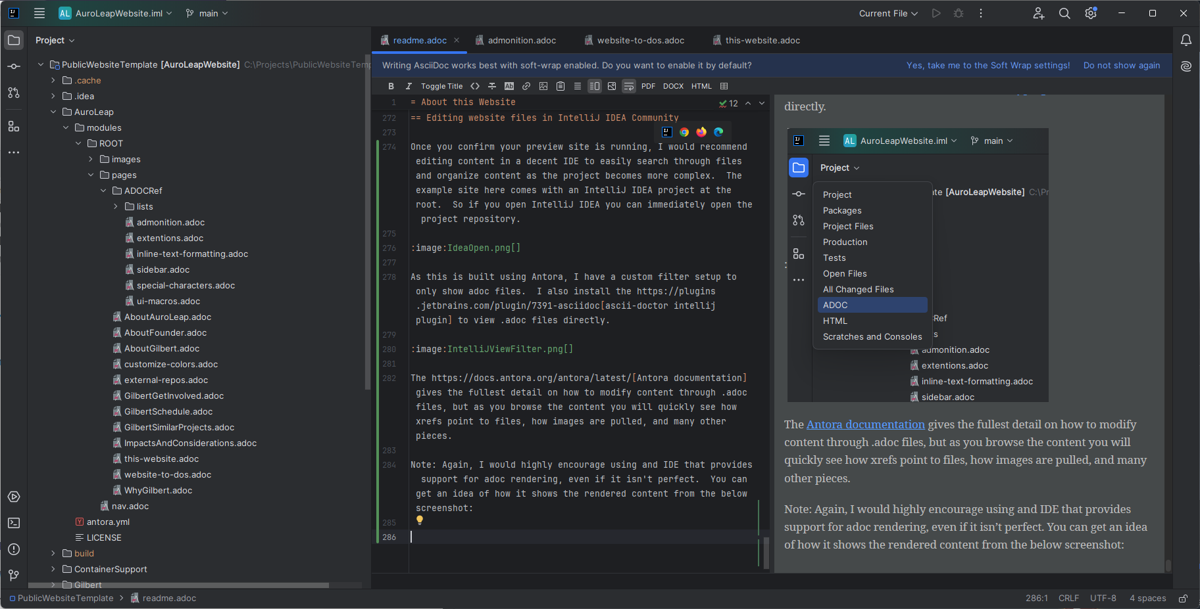The width and height of the screenshot is (1200, 609).
Task: Insert a hyperlink using the link icon
Action: point(526,86)
